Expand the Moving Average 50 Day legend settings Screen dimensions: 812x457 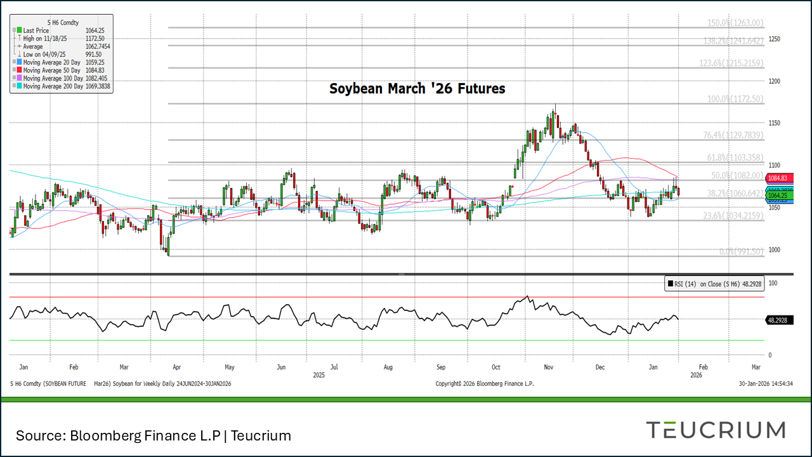(x=13, y=70)
